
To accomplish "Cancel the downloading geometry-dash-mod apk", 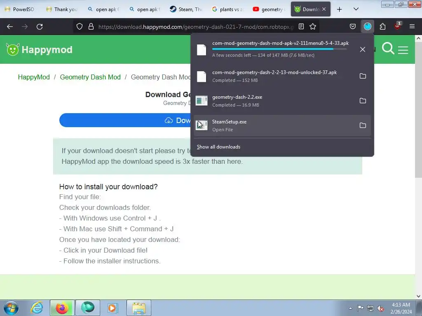I will click(x=363, y=49).
